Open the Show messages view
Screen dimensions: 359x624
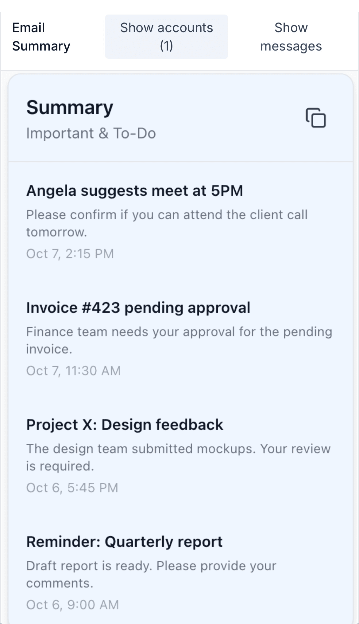[291, 37]
